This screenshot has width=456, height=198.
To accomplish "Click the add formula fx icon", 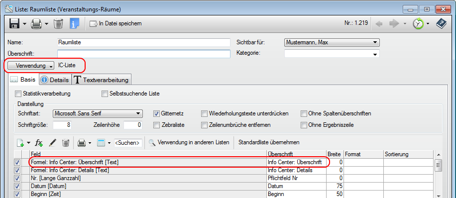I will tap(39, 143).
